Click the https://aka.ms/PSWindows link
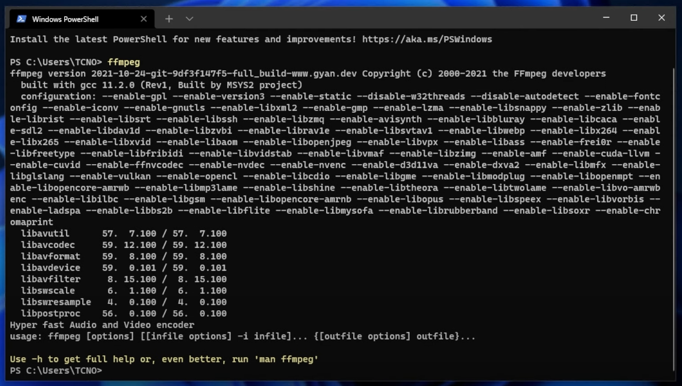Image resolution: width=682 pixels, height=386 pixels. click(x=427, y=39)
